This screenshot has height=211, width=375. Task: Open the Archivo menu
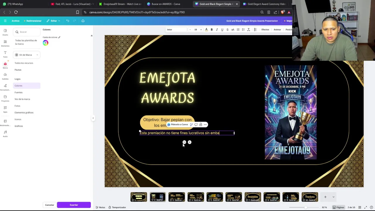click(16, 21)
